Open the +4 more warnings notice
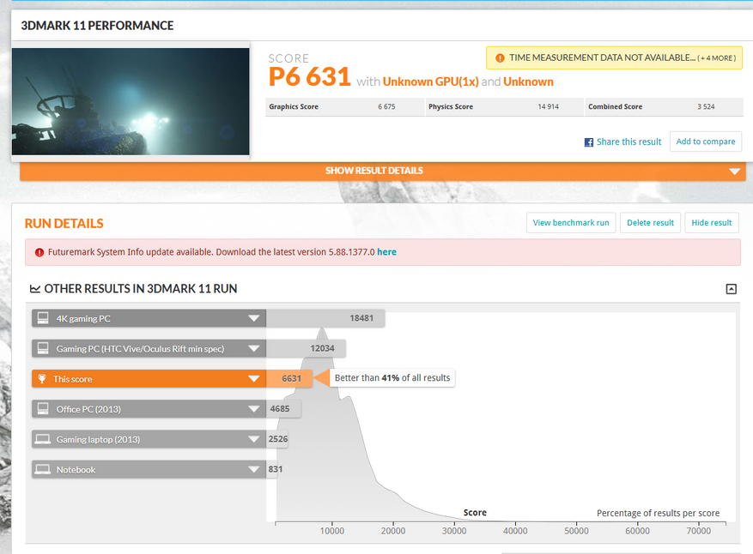Image resolution: width=753 pixels, height=554 pixels. tap(718, 58)
